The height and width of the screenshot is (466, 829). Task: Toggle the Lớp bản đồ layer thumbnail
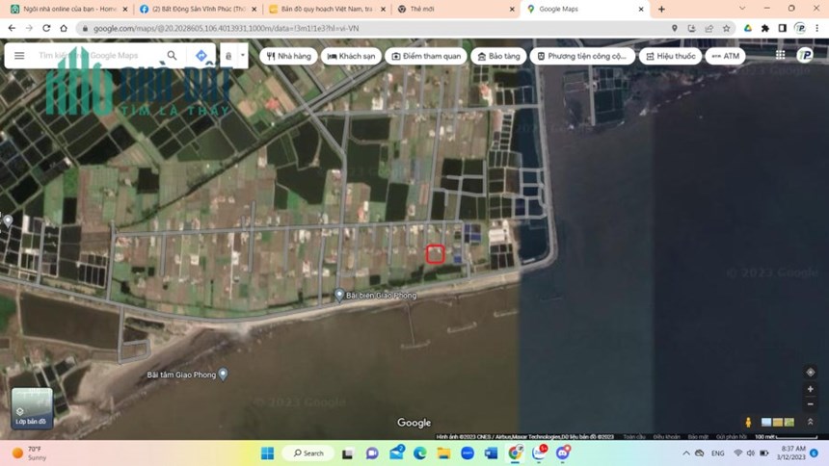[32, 408]
